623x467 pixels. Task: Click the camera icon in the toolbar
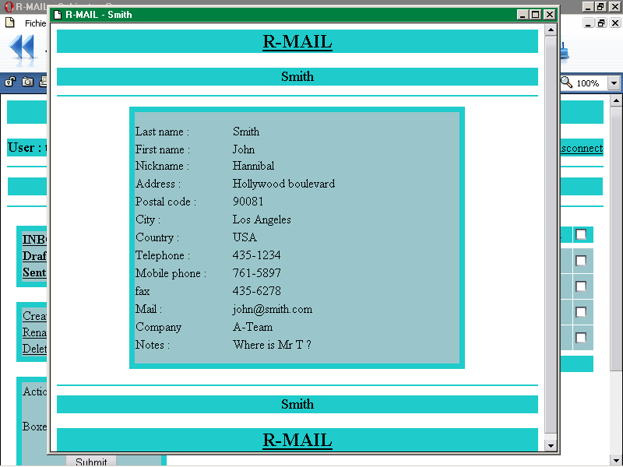[x=28, y=82]
